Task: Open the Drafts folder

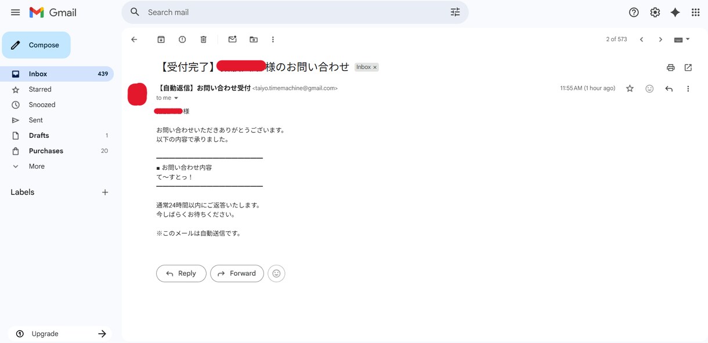Action: tap(57, 136)
